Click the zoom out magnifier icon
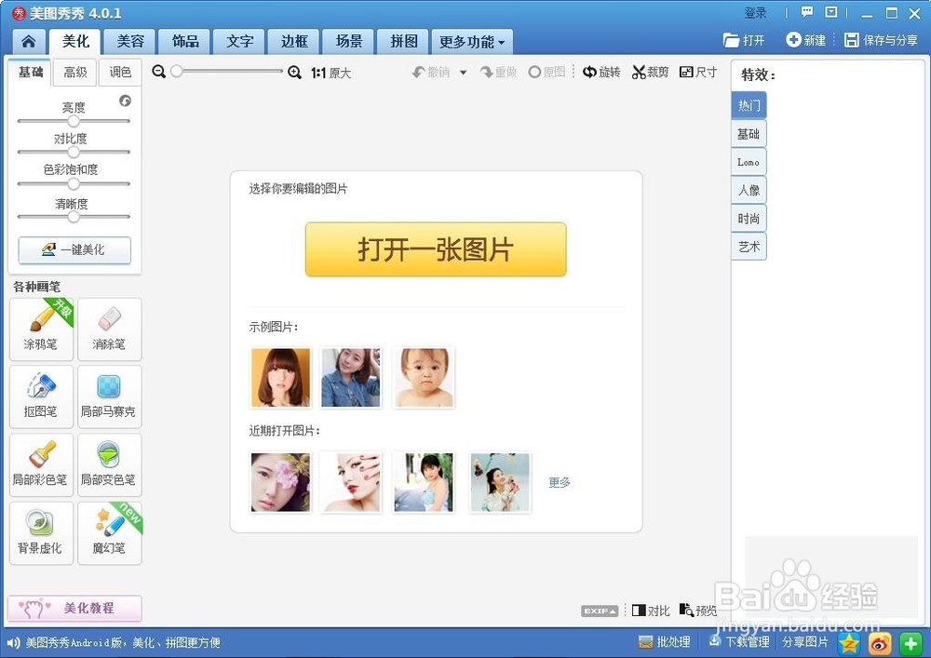This screenshot has width=931, height=658. 158,72
